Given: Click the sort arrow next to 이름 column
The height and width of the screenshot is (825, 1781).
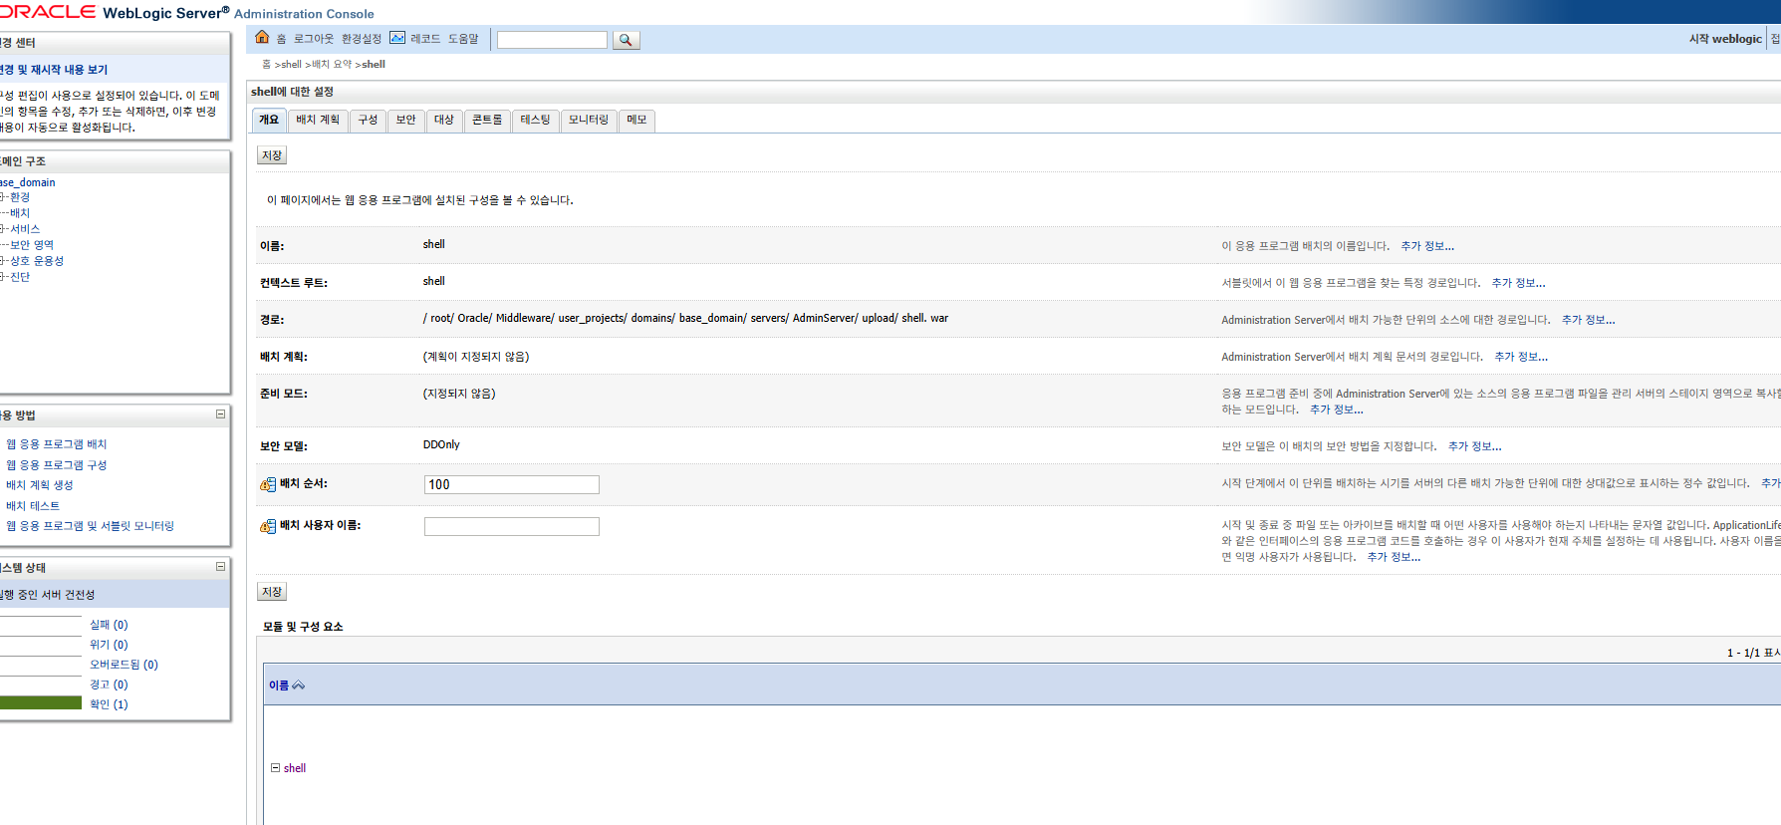Looking at the screenshot, I should coord(298,686).
